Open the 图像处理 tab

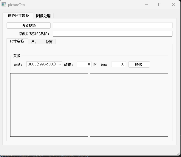pos(43,16)
